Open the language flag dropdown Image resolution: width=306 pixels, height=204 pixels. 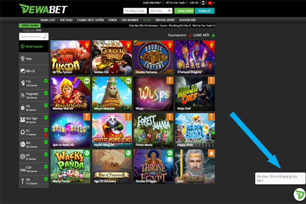[211, 3]
